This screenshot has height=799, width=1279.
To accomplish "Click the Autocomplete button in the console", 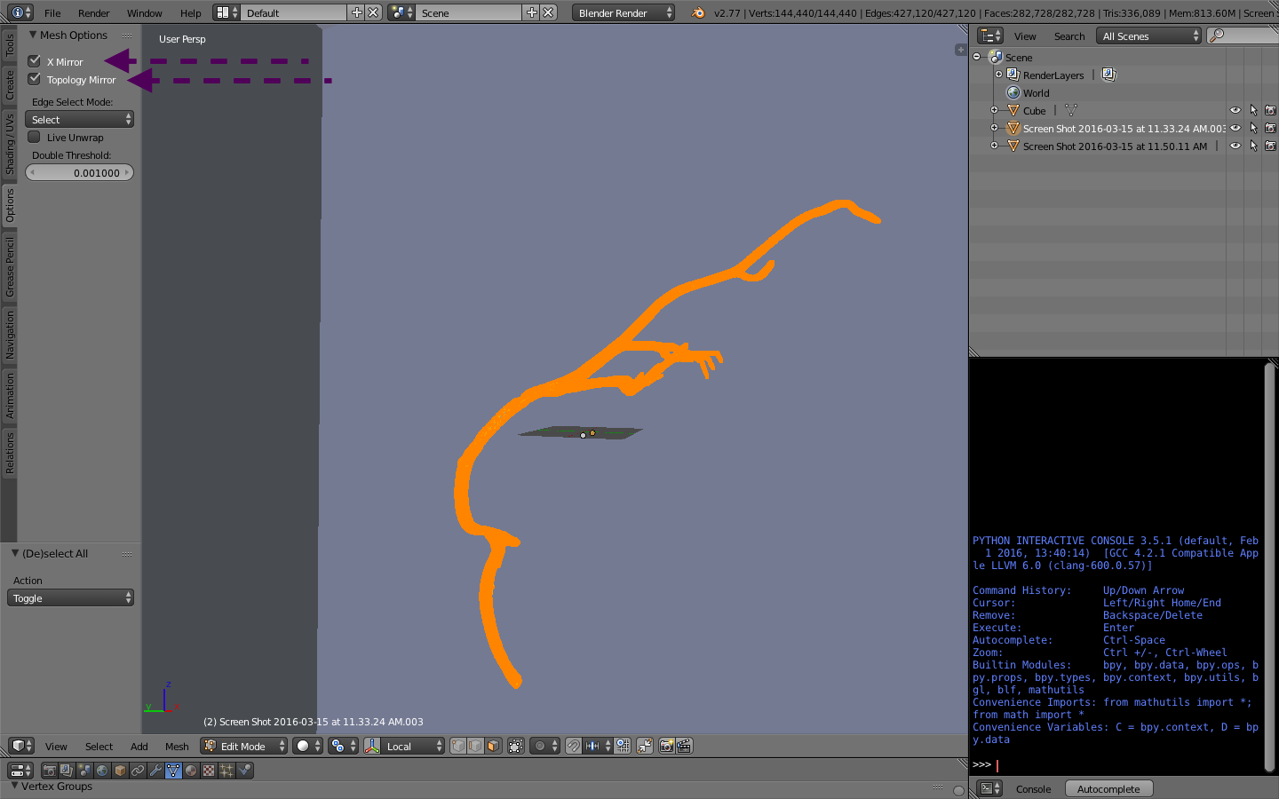I will [1108, 788].
